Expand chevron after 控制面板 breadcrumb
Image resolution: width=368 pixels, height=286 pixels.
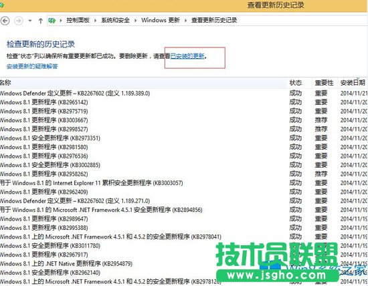[x=95, y=21]
